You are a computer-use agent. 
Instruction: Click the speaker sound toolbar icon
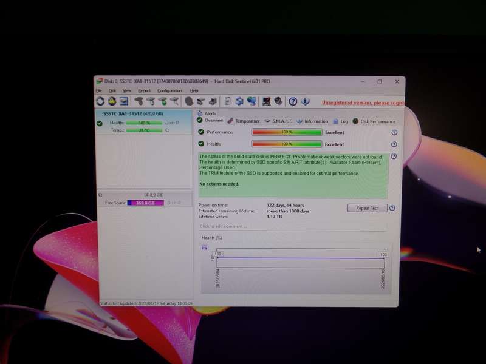point(278,101)
